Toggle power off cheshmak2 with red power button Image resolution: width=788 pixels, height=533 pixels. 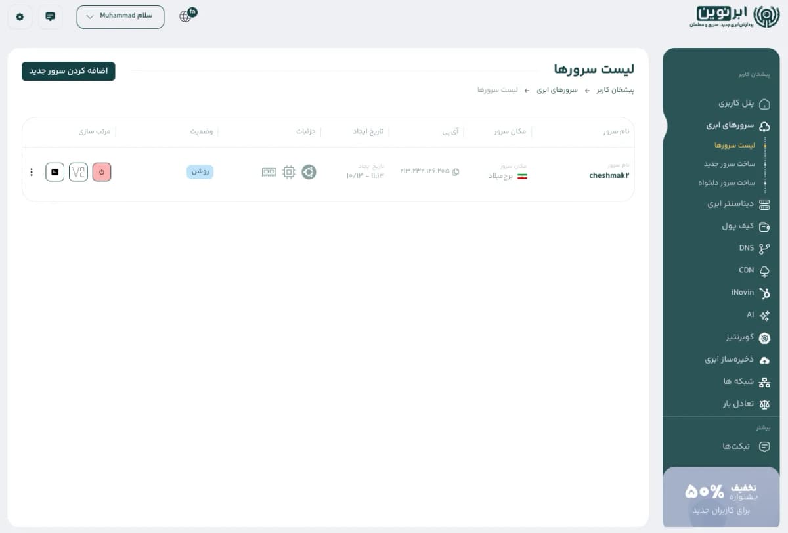(102, 172)
